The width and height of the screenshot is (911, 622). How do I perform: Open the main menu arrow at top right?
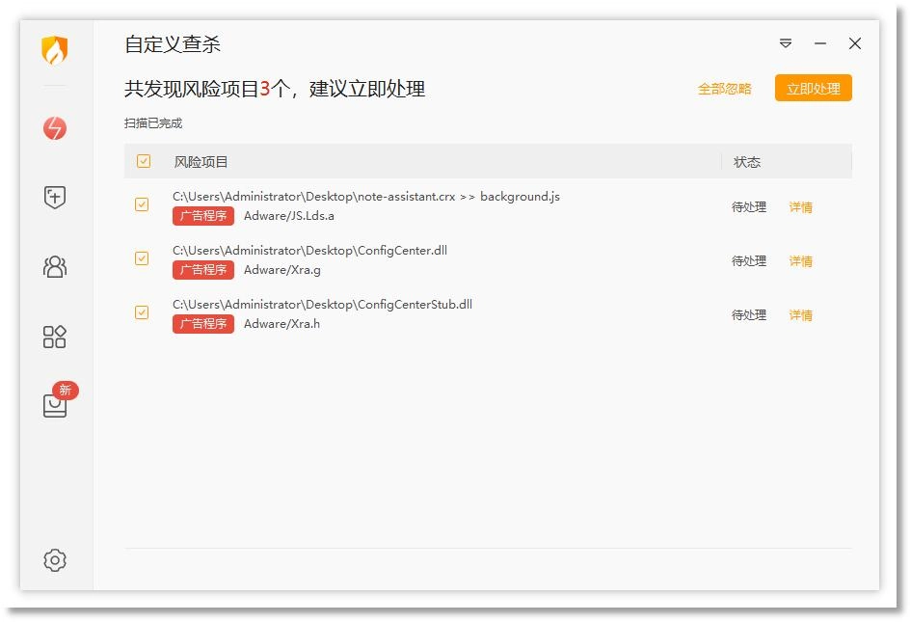[785, 43]
